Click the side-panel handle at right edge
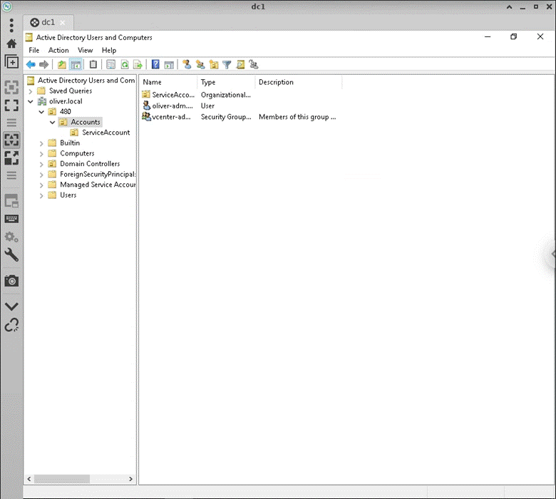 552,254
